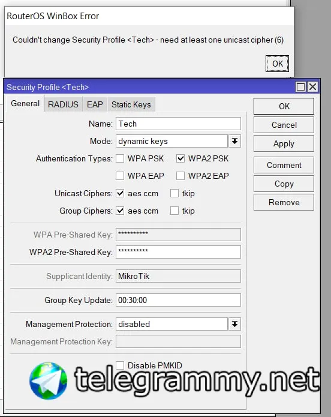Uncheck WPA2 PSK authentication type
Image resolution: width=331 pixels, height=417 pixels.
point(180,158)
